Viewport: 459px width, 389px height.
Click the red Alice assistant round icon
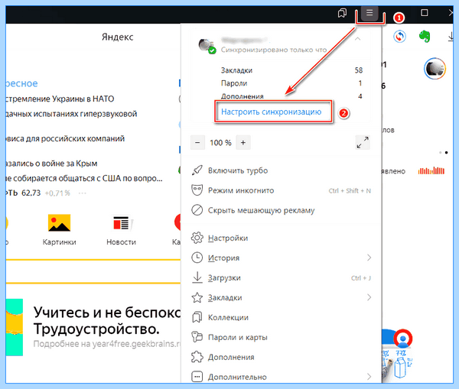pos(403,339)
